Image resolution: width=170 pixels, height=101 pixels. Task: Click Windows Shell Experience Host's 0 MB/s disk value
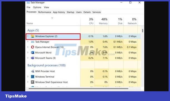(119, 82)
